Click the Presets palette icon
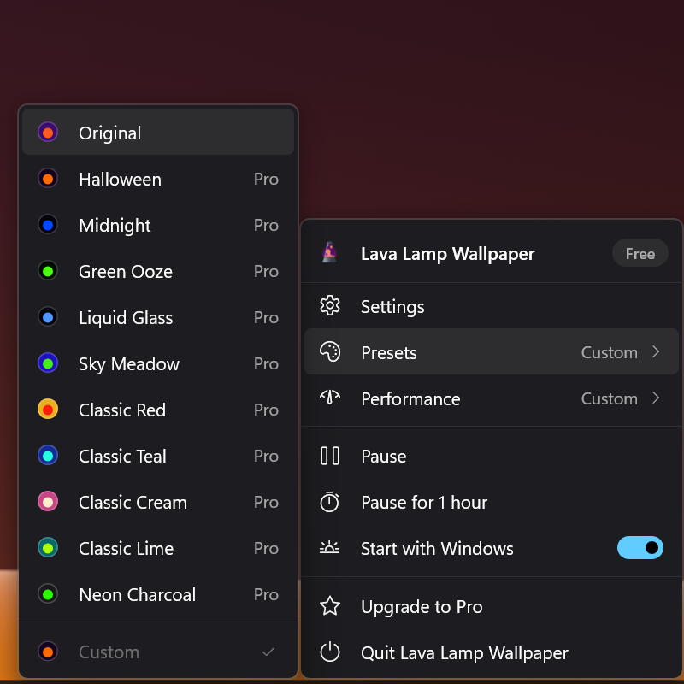This screenshot has height=684, width=684. click(330, 351)
